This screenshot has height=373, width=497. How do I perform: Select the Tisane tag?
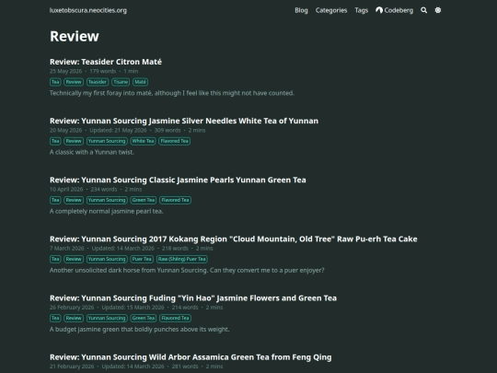tap(121, 82)
